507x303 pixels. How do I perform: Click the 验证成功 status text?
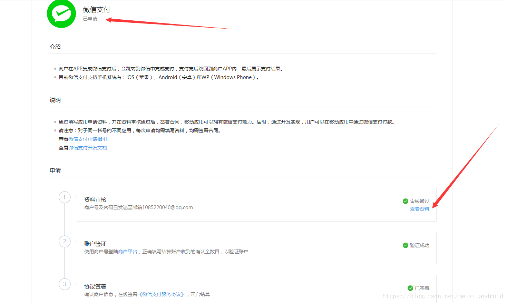[420, 245]
